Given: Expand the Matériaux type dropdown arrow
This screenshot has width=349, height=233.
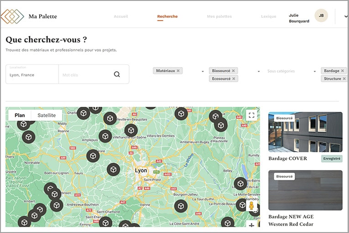Looking at the screenshot, I should click(x=203, y=71).
